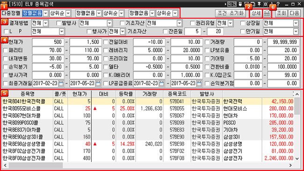Open the 최종거래일 end date calendar
Screen dimensions: 304x171
coord(98,84)
